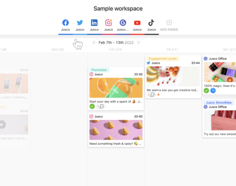
Task: Click green checkmark on 100% magic post
Action: [x=206, y=91]
